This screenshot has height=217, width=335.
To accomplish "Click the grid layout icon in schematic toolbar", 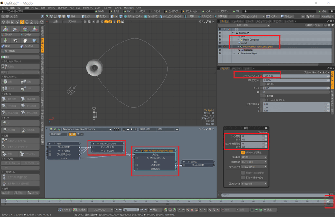I will click(x=116, y=130).
